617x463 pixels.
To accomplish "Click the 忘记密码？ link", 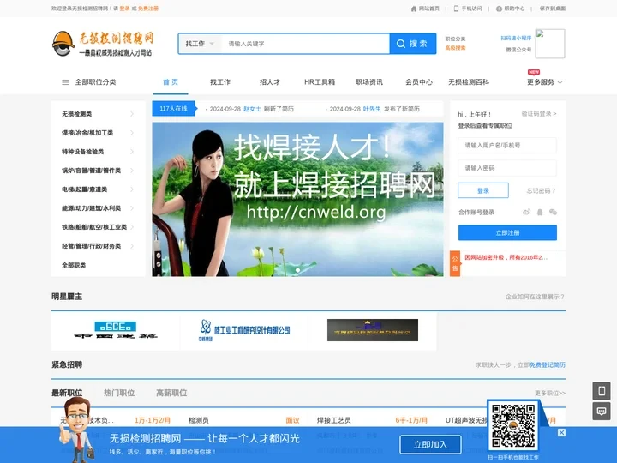I will click(541, 191).
